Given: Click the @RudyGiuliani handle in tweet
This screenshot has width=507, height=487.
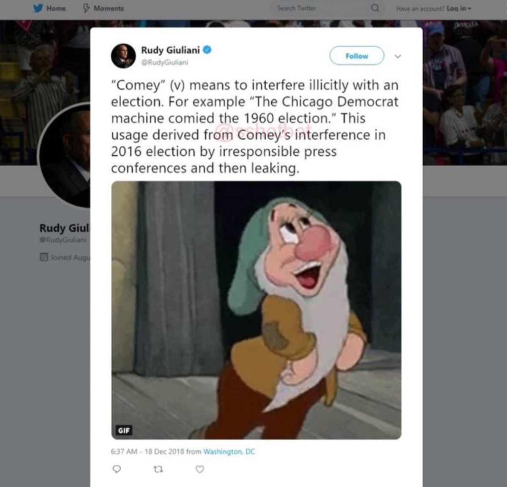Looking at the screenshot, I should click(164, 62).
